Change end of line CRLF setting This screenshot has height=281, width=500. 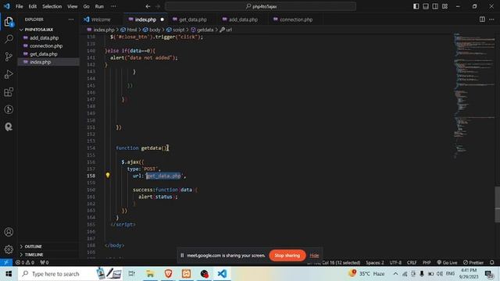412,262
